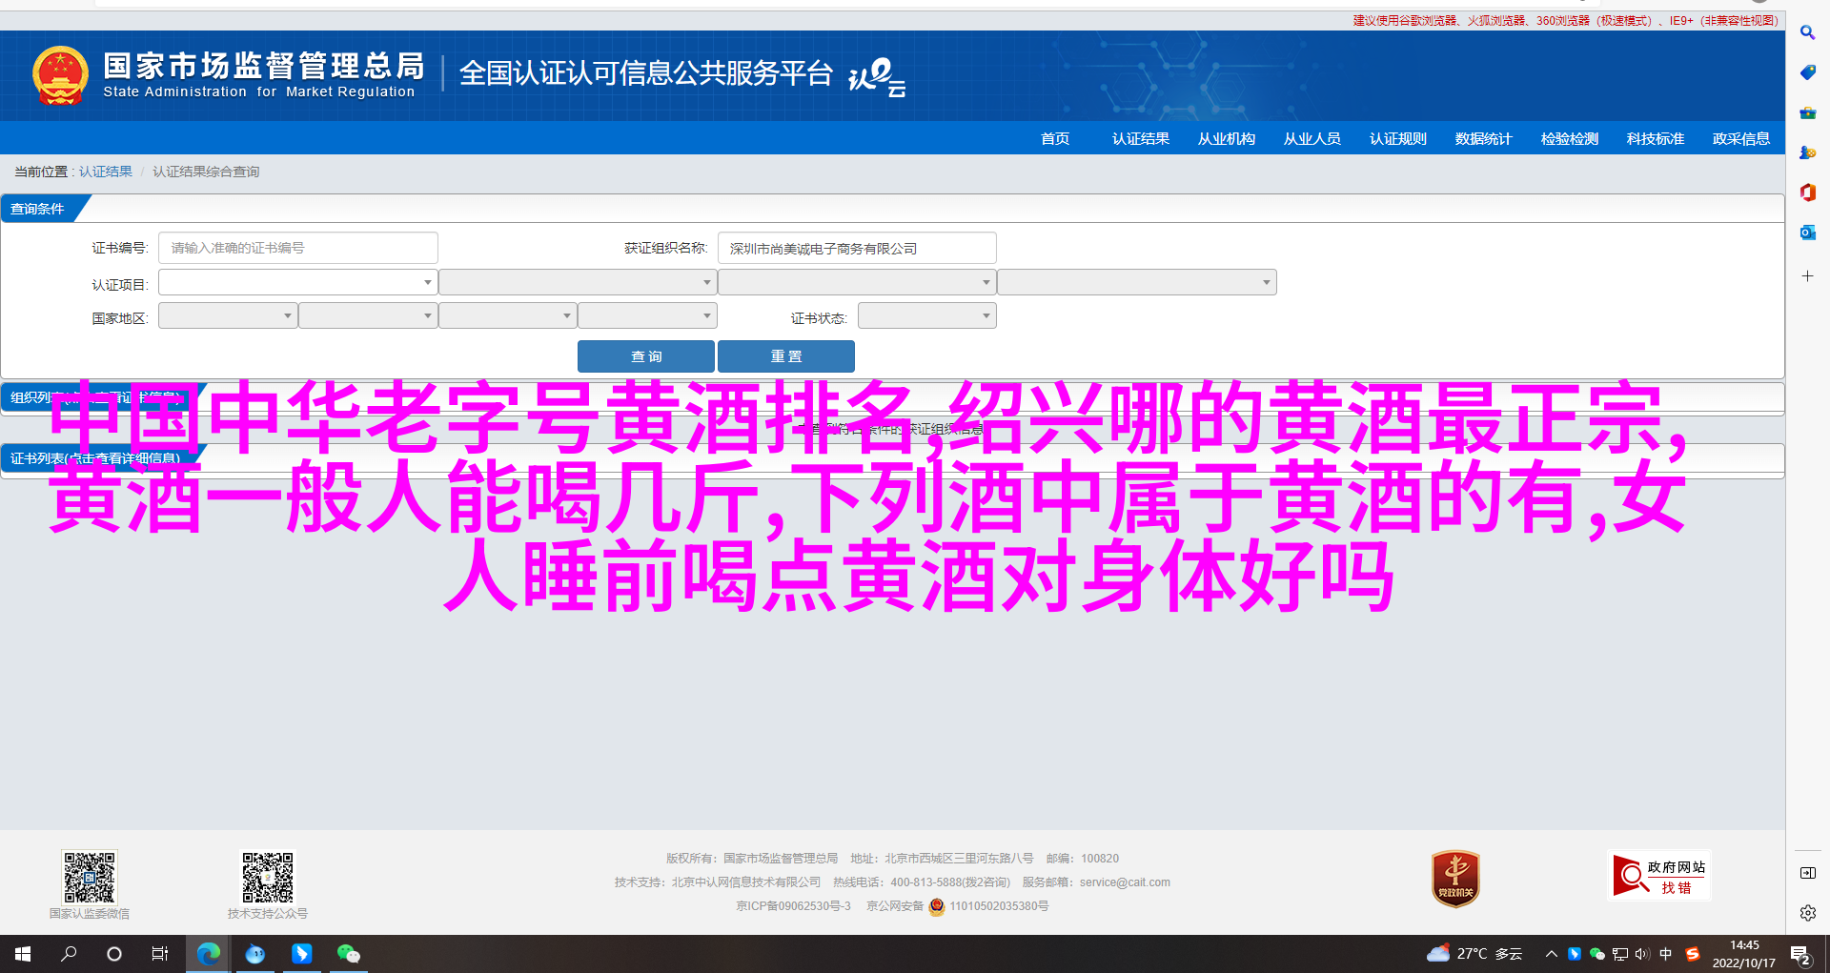The height and width of the screenshot is (973, 1830).
Task: Expand the 证书状态 dropdown
Action: tap(926, 316)
